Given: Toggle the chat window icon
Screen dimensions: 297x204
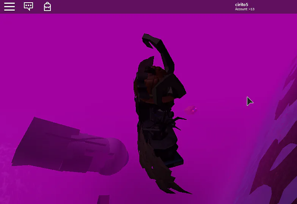Looking at the screenshot, I should click(28, 6).
